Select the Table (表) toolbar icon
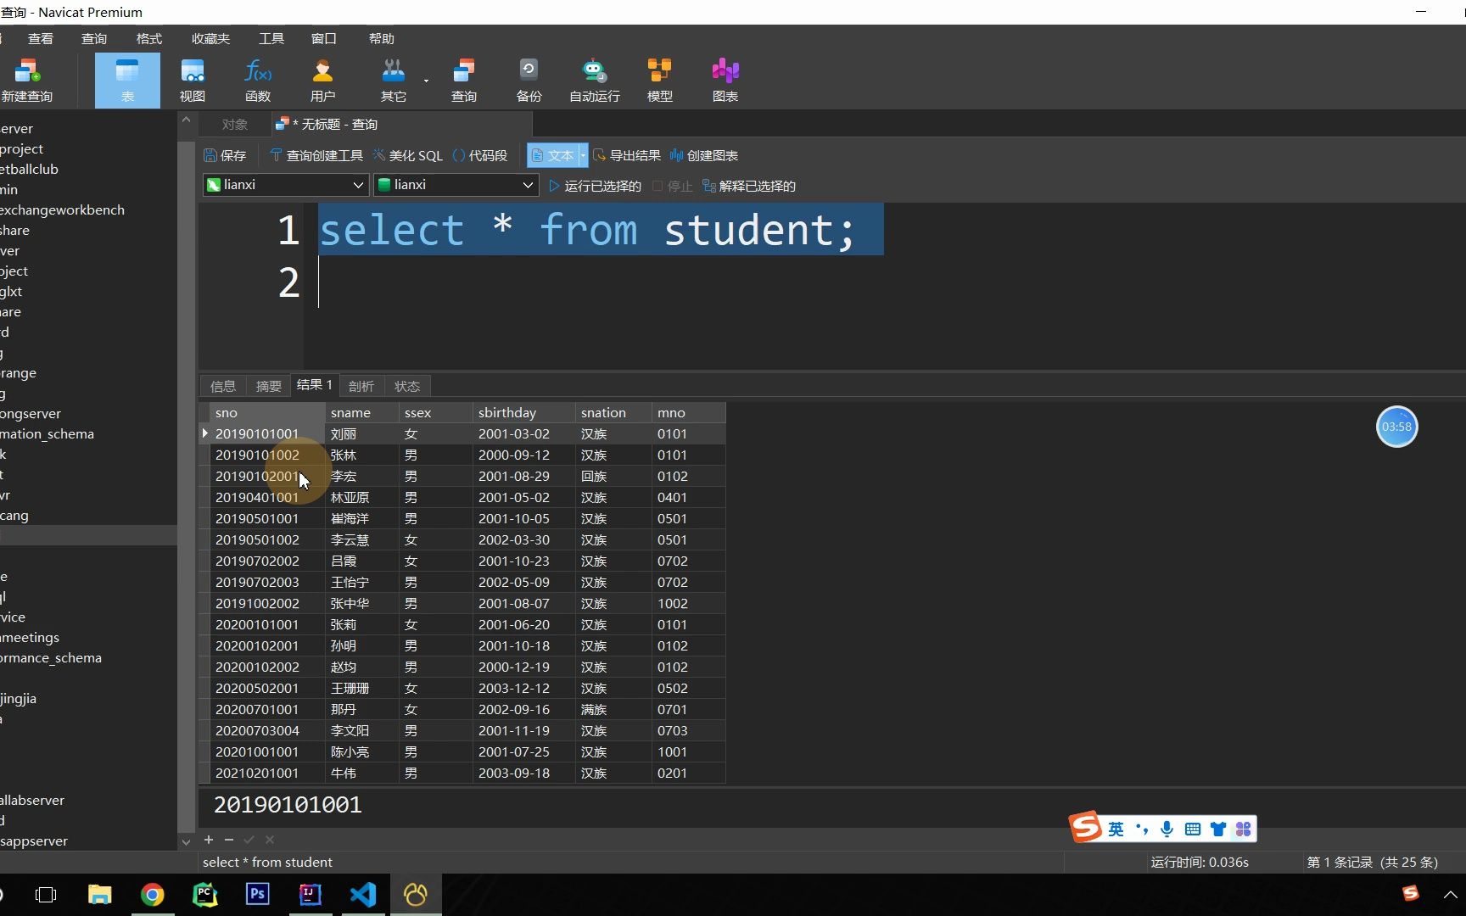 pyautogui.click(x=127, y=81)
